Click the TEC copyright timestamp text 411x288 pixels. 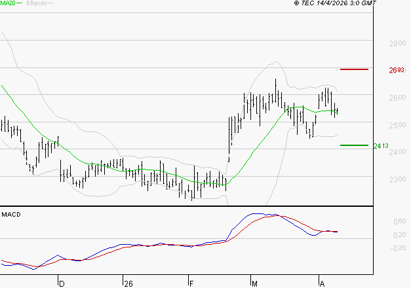point(335,4)
